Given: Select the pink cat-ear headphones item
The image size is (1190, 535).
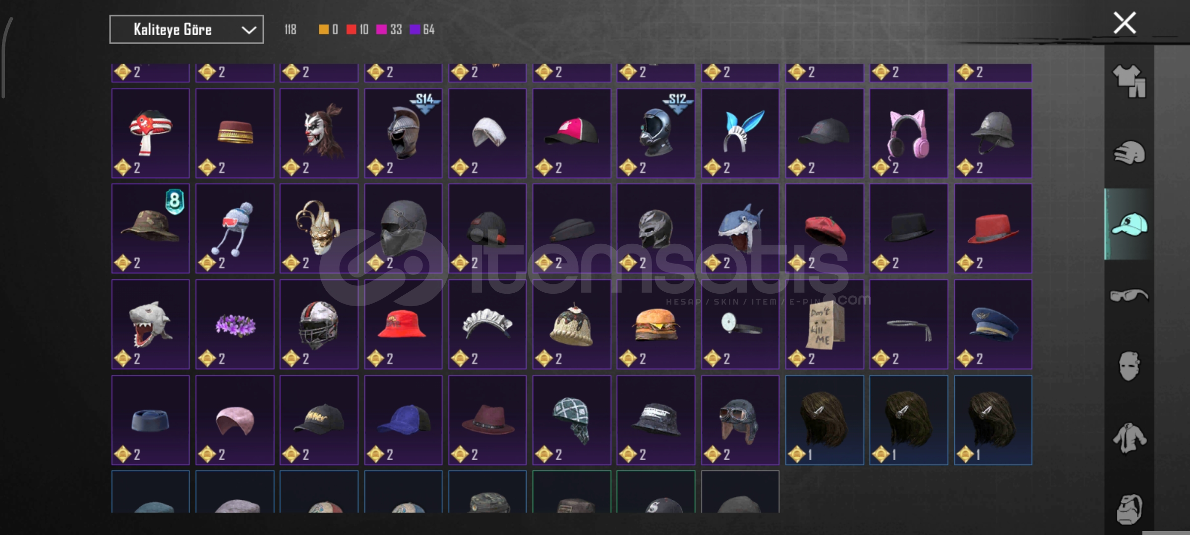Looking at the screenshot, I should (x=909, y=133).
